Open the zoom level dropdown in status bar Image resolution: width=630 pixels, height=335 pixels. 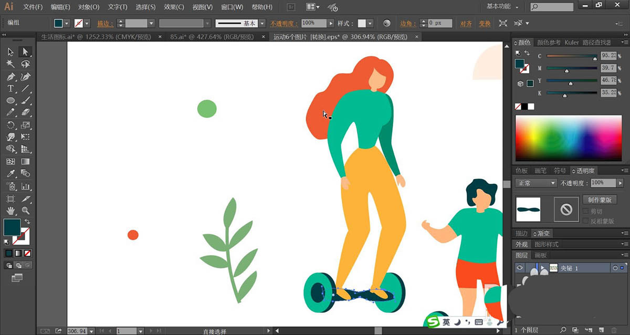(x=92, y=331)
